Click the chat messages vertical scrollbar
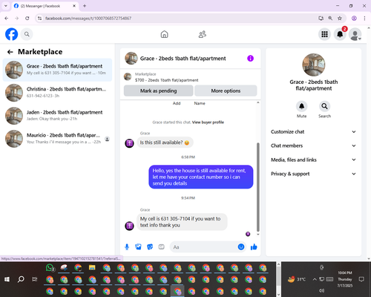 coord(258,186)
